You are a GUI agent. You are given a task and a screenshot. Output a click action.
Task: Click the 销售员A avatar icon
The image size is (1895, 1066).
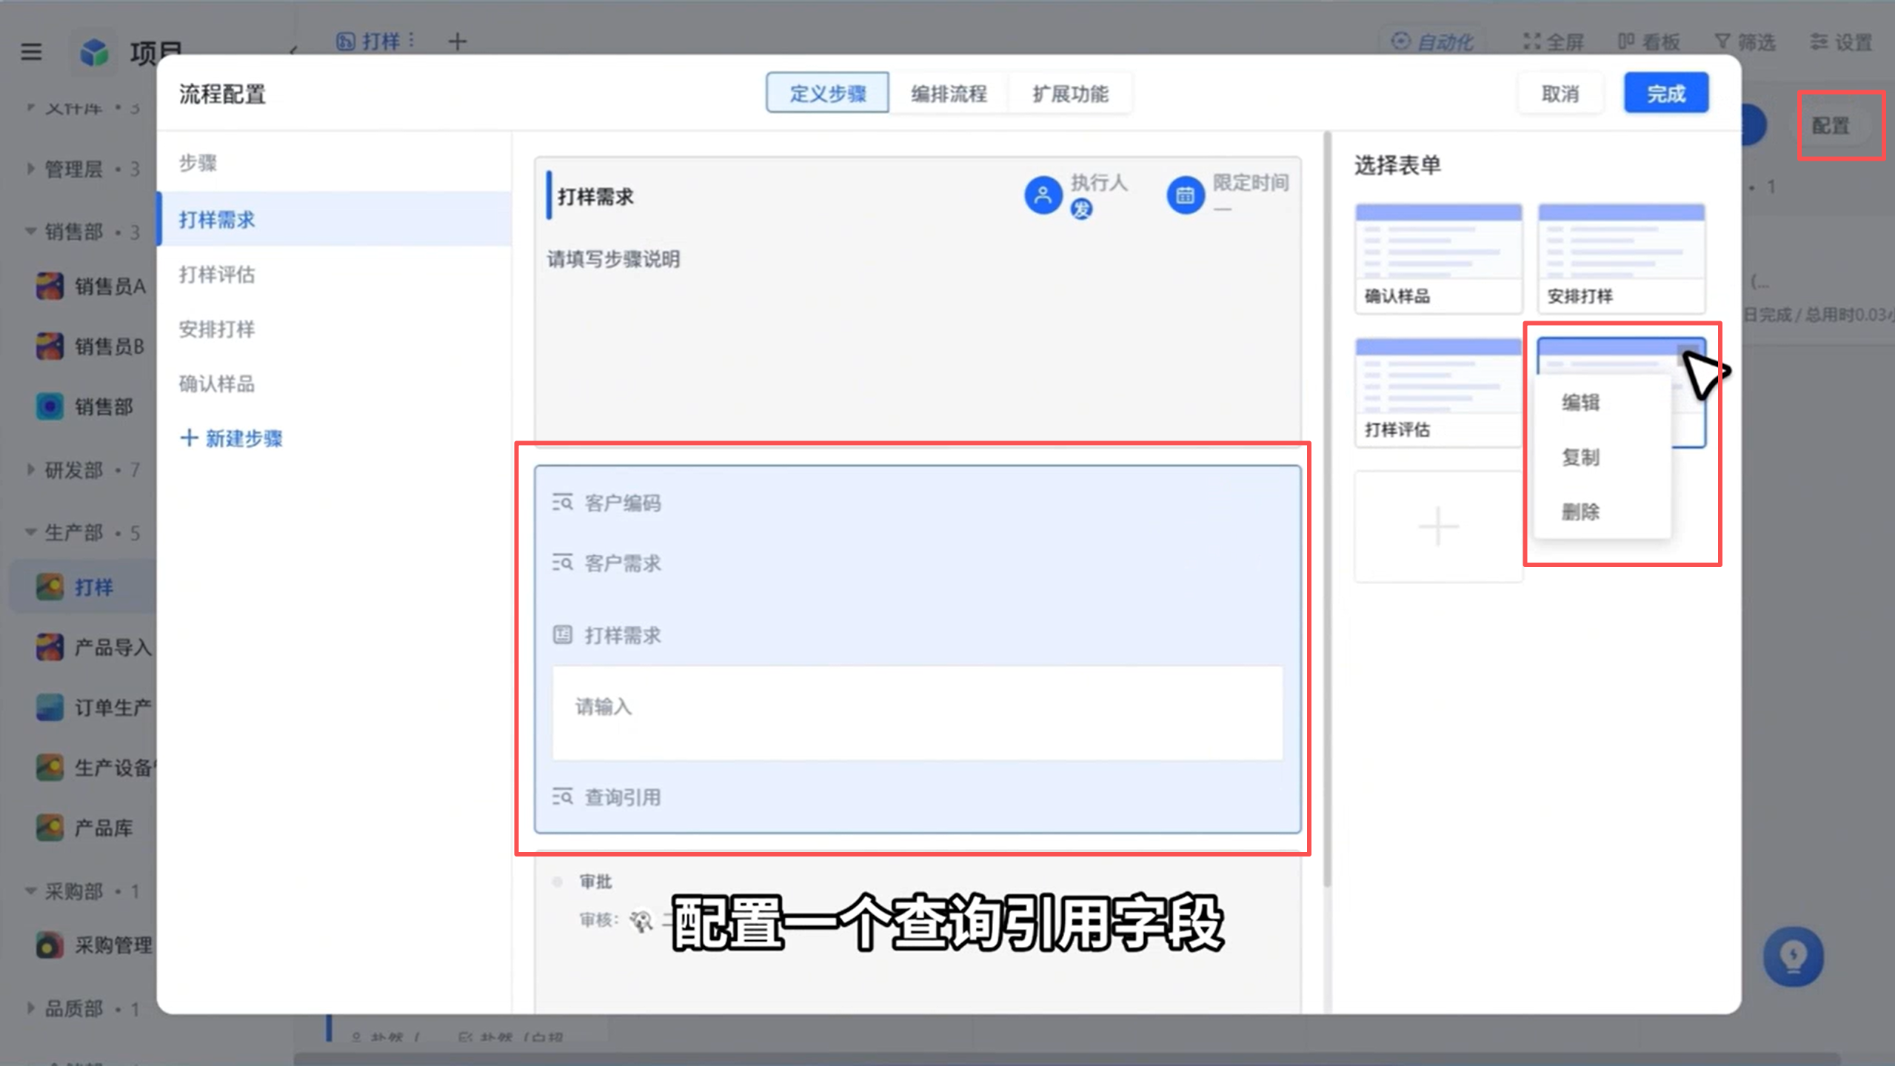pyautogui.click(x=50, y=286)
